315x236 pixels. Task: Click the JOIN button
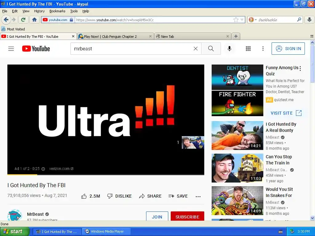[157, 216]
